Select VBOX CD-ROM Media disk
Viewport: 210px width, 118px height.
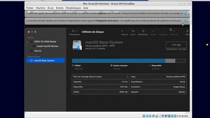[x=45, y=42]
